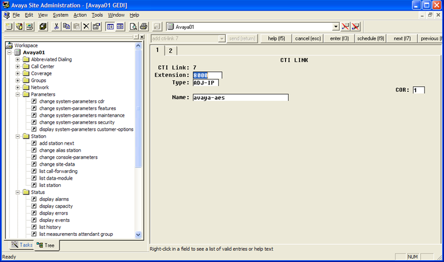Click the enter (f3) button
Screen dimensions: 444x262
(339, 38)
